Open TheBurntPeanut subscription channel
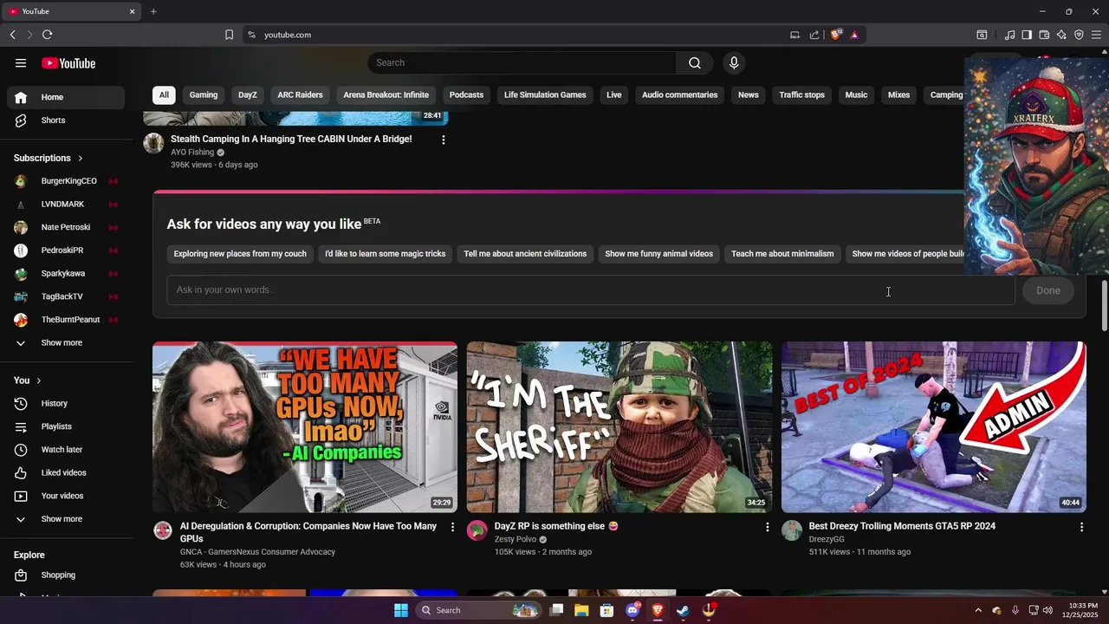The height and width of the screenshot is (624, 1109). pyautogui.click(x=66, y=320)
